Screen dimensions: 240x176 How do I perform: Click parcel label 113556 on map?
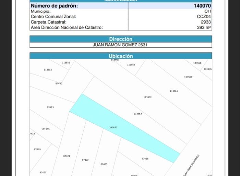(x=131, y=65)
